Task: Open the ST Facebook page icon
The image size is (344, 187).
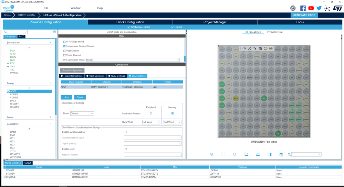Action: tap(303, 8)
